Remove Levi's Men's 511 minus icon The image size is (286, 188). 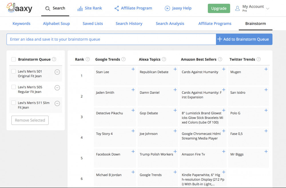[57, 103]
